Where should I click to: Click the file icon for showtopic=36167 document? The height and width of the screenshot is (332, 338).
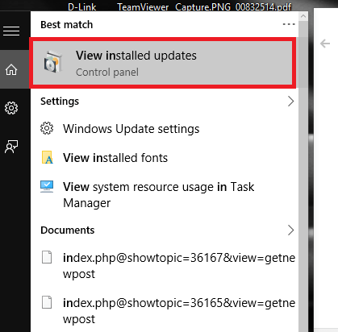tap(47, 257)
